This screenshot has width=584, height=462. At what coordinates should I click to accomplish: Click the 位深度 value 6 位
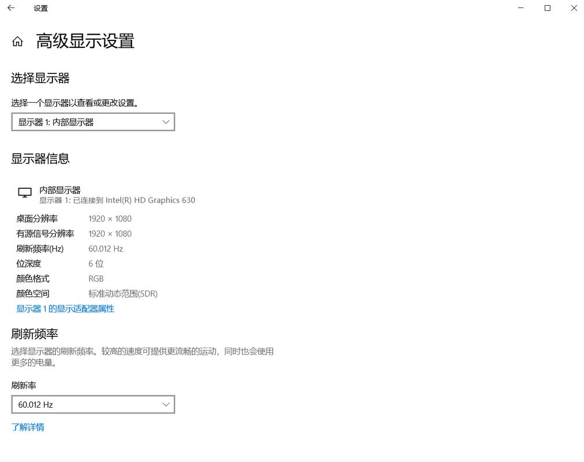96,263
